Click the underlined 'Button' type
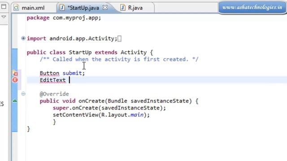 (x=49, y=73)
